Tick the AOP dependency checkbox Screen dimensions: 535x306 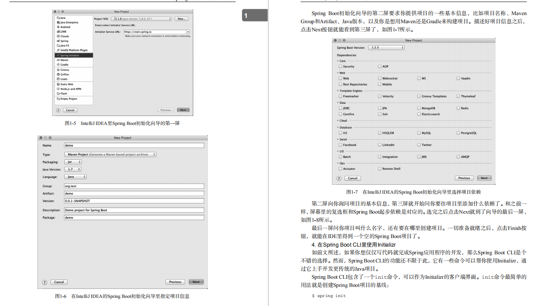pos(380,66)
